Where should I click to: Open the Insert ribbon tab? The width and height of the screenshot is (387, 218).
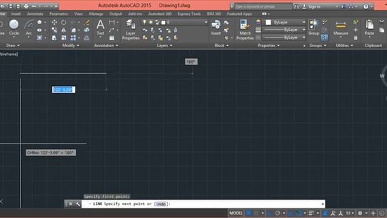click(16, 14)
